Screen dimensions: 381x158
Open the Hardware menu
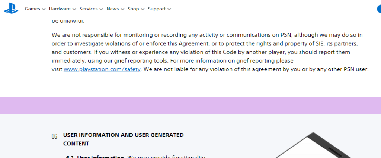click(60, 9)
